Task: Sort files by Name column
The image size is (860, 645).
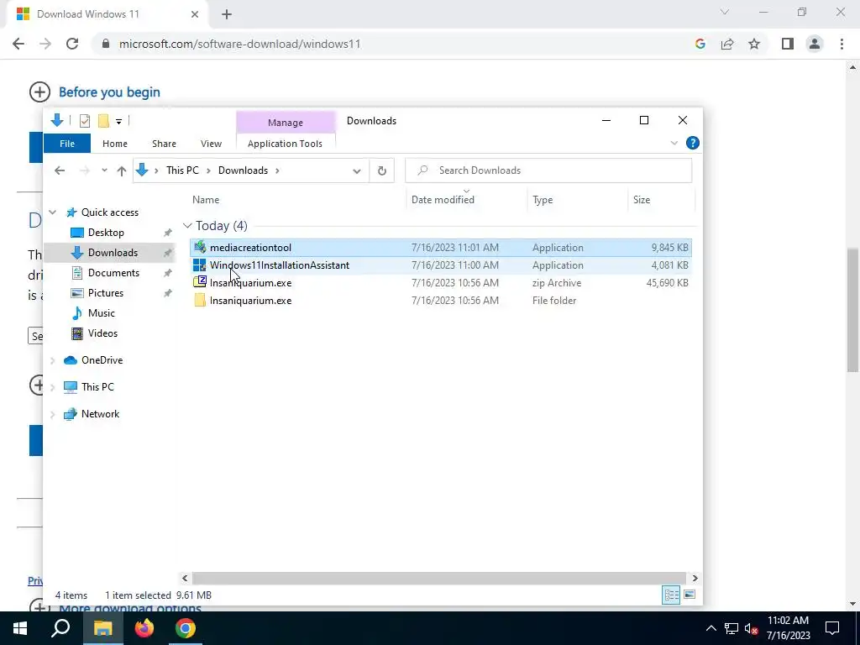Action: [x=206, y=200]
